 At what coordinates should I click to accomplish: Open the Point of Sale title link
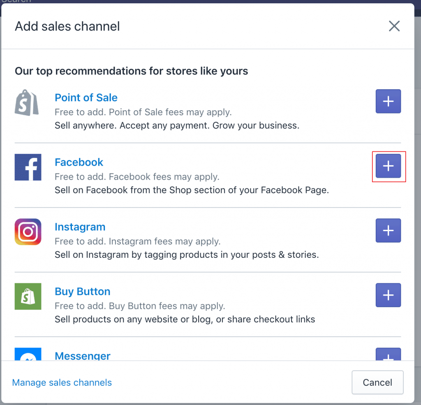click(86, 98)
